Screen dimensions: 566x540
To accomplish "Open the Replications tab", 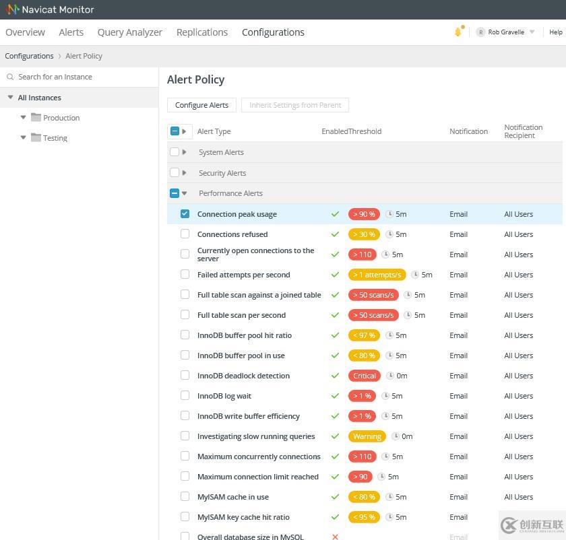I will click(201, 32).
